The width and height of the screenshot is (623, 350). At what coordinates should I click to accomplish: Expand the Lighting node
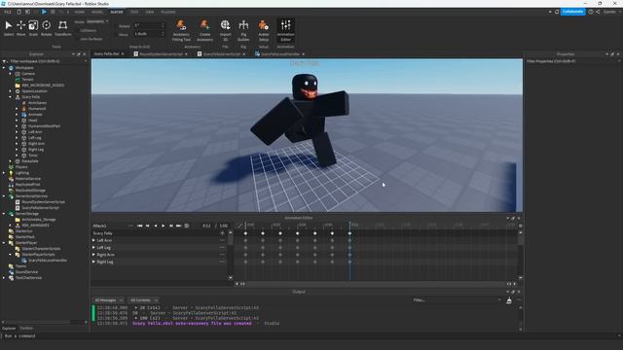coord(4,173)
